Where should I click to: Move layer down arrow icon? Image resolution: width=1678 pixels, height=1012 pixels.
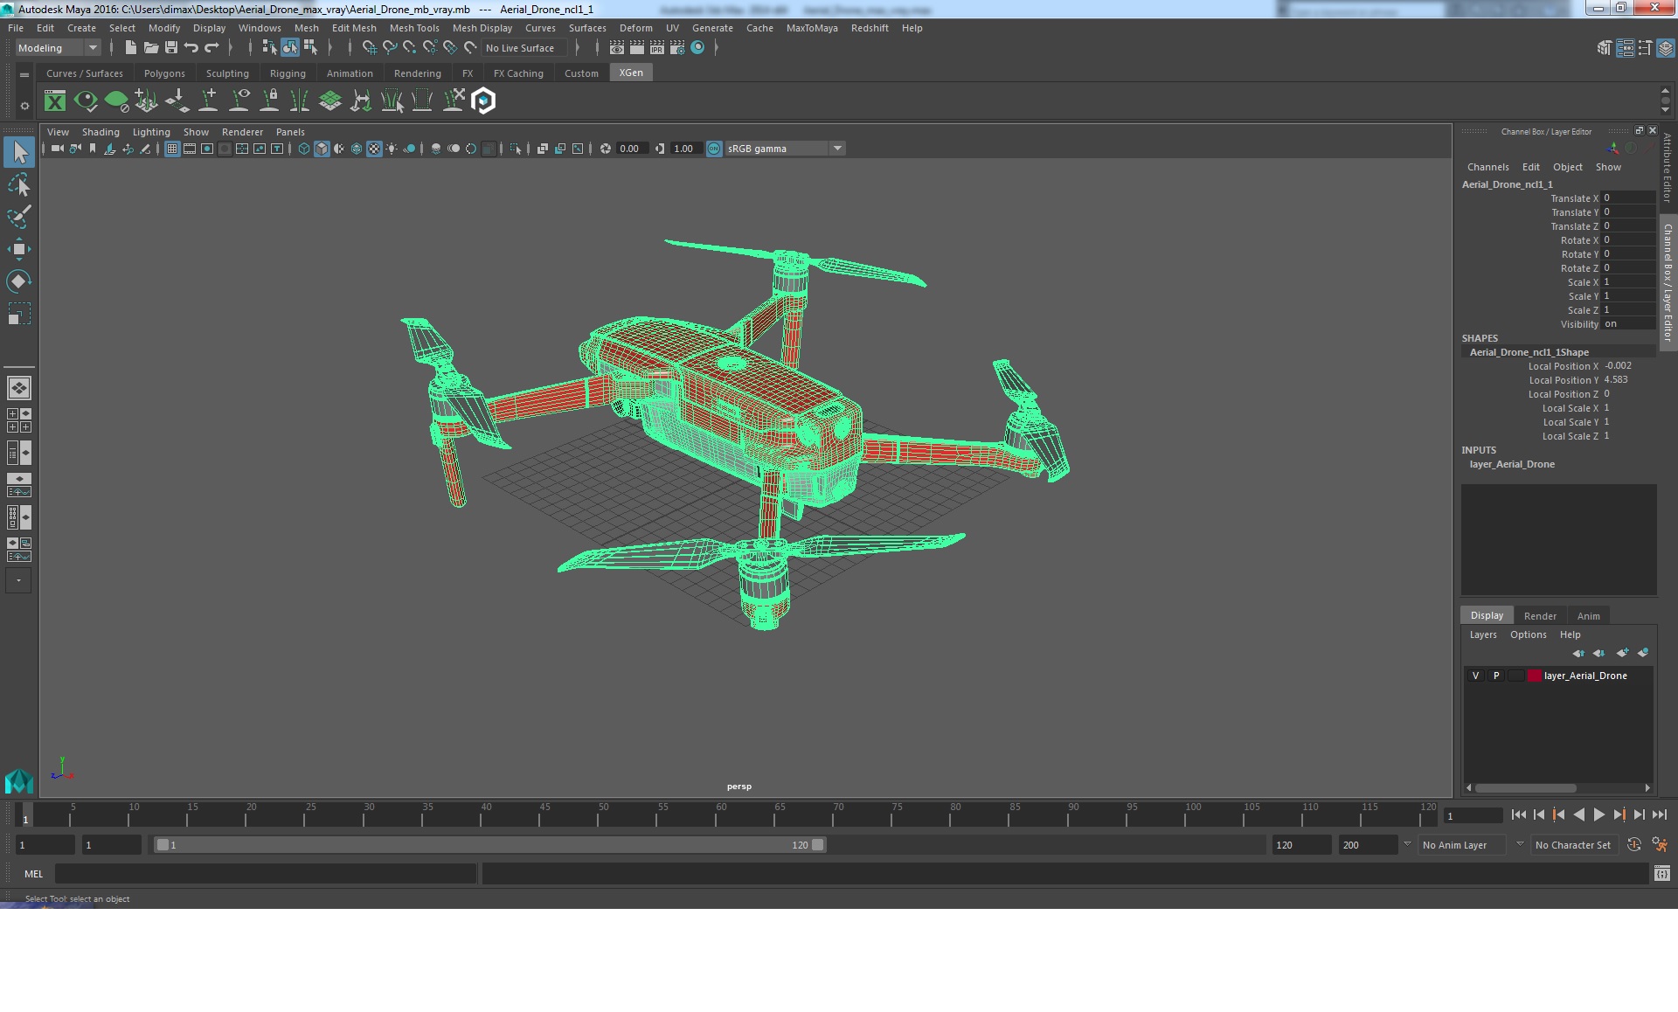click(1598, 653)
